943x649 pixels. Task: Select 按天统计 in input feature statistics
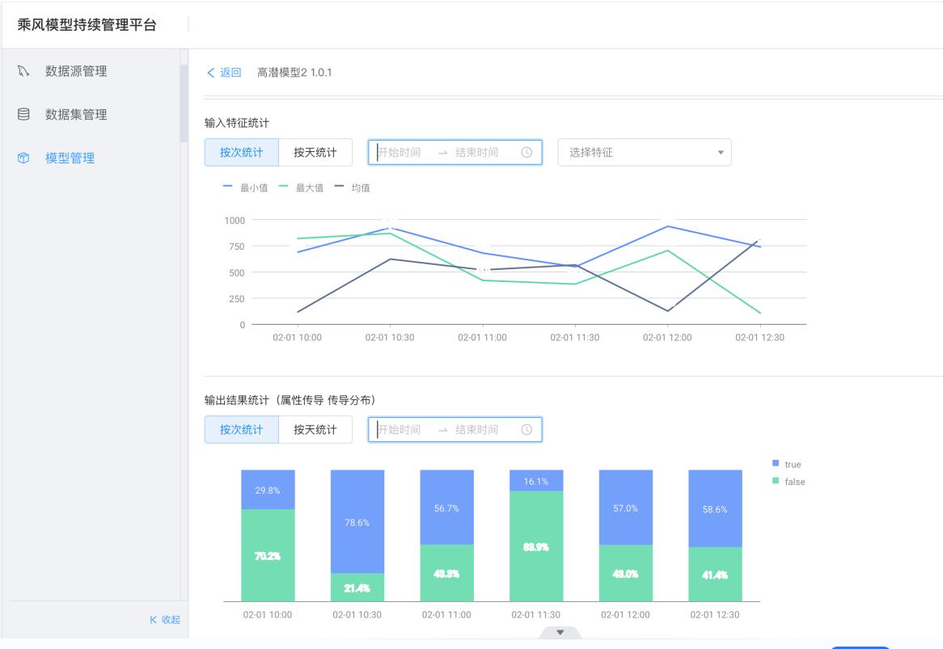(315, 152)
